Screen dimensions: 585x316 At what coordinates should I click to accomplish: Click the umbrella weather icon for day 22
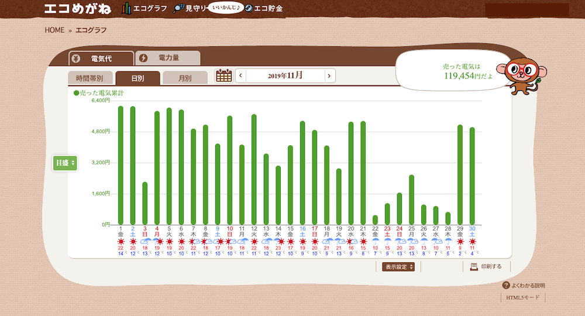(x=376, y=242)
